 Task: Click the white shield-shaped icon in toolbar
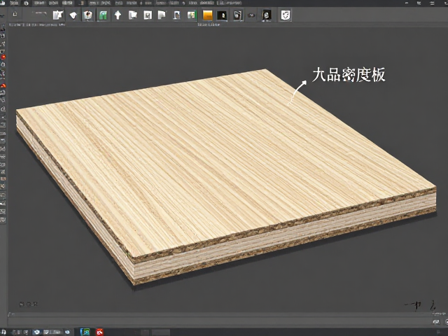point(286,15)
